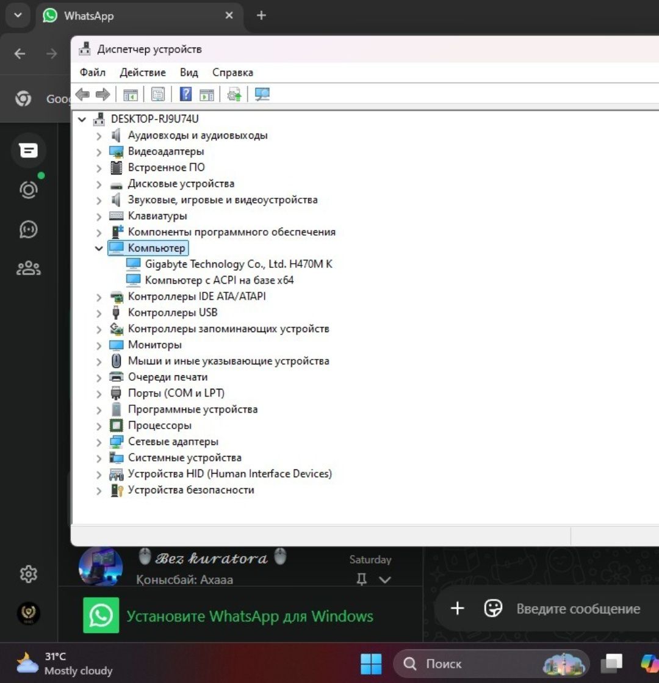Click the Forward arrow in Device Manager toolbar

click(x=103, y=94)
